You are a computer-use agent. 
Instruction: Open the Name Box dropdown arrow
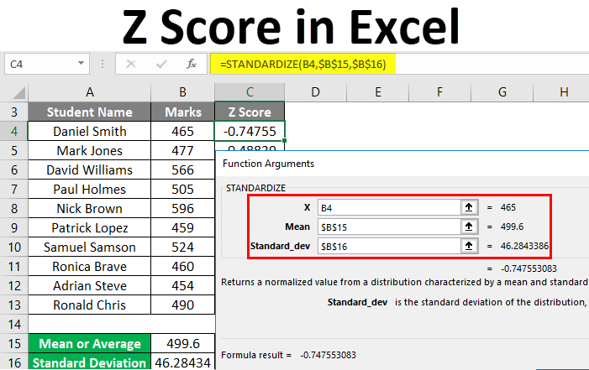[x=81, y=64]
